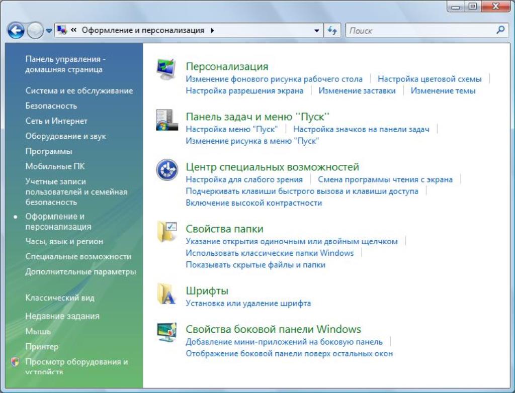Click Отображение боковой панели поверх остальных окон
Image resolution: width=515 pixels, height=393 pixels.
point(289,354)
